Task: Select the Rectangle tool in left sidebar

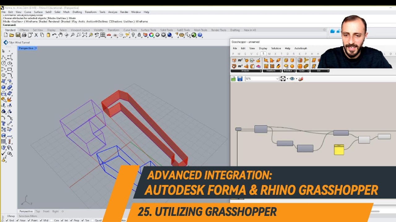Action: (10, 69)
